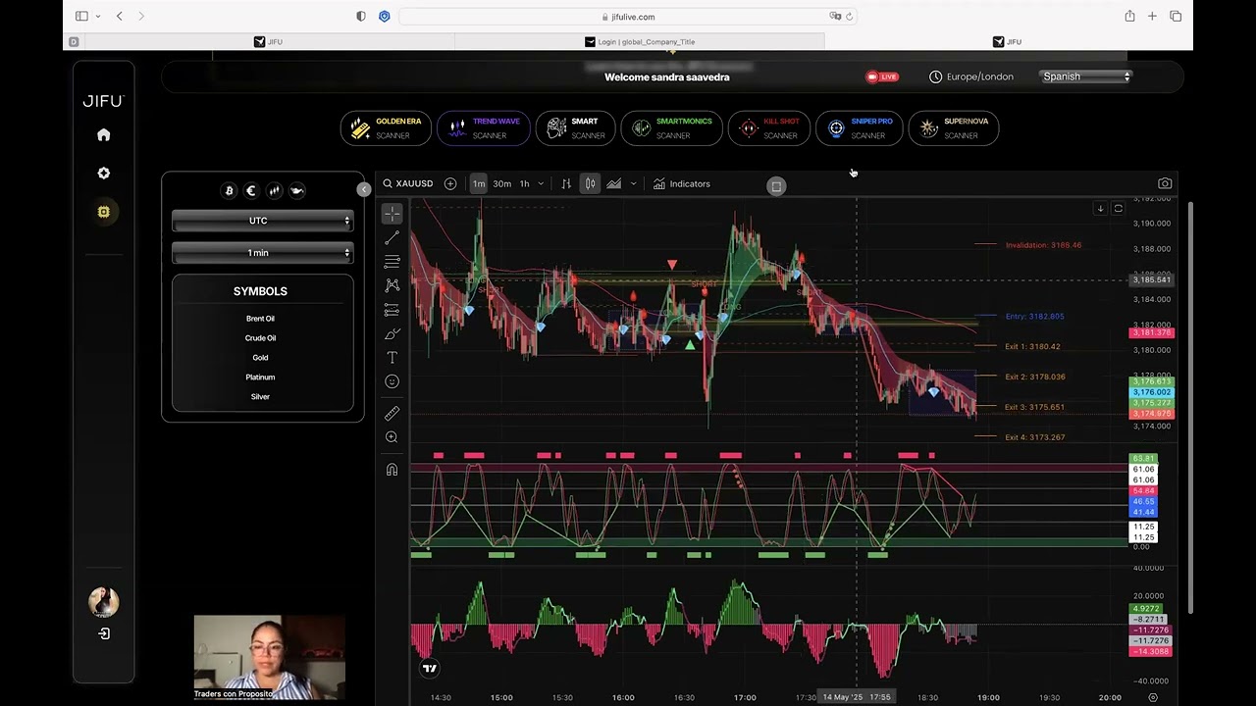Open the JIFU home page icon
This screenshot has width=1256, height=706.
click(x=103, y=135)
